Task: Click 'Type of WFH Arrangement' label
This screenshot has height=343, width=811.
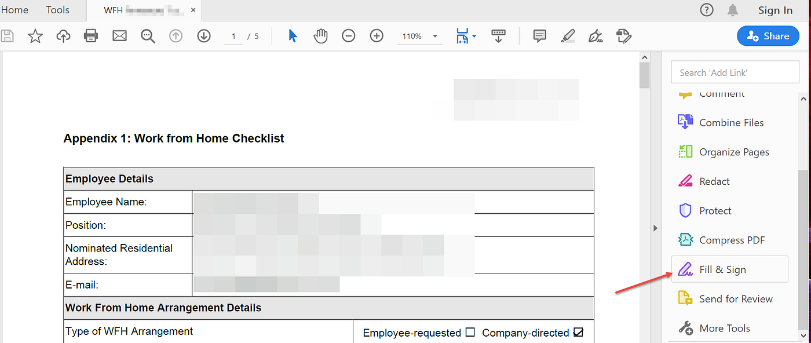Action: pyautogui.click(x=129, y=331)
